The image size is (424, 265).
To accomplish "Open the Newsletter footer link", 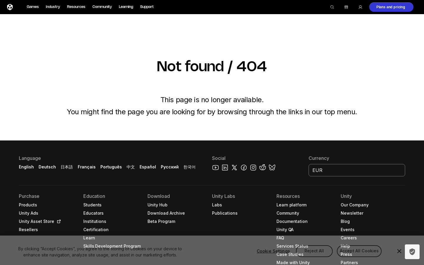I will [352, 213].
